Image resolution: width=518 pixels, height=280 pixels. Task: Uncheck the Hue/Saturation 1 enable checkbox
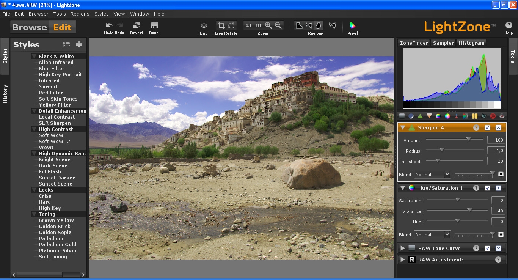[488, 188]
